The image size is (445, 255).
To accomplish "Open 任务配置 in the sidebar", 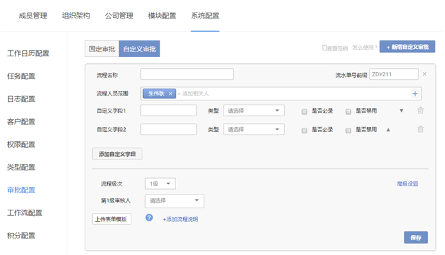I will (x=21, y=76).
